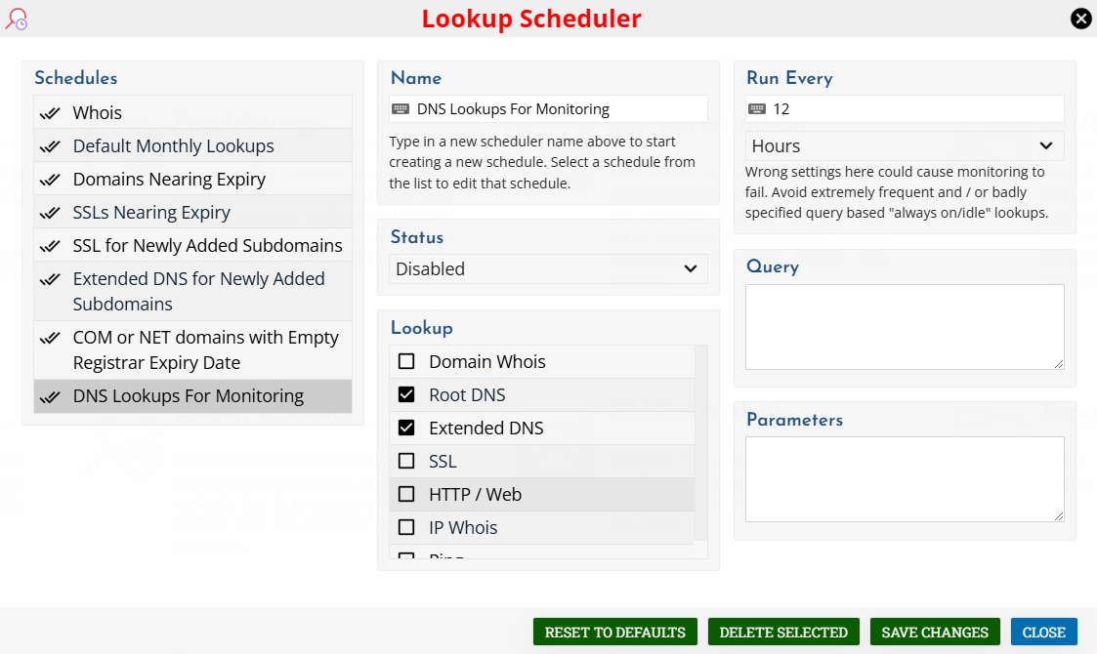Click the double-check icon beside Extended DNS for Newly Added Subdomains
This screenshot has width=1097, height=654.
[50, 280]
